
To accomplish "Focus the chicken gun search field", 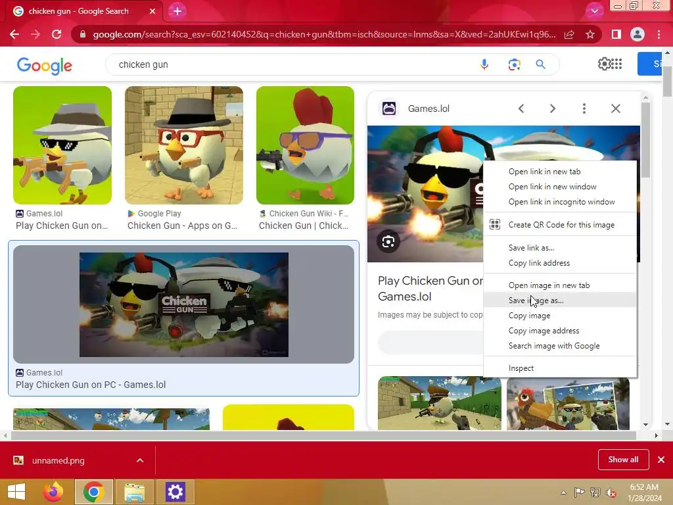I will tap(292, 64).
